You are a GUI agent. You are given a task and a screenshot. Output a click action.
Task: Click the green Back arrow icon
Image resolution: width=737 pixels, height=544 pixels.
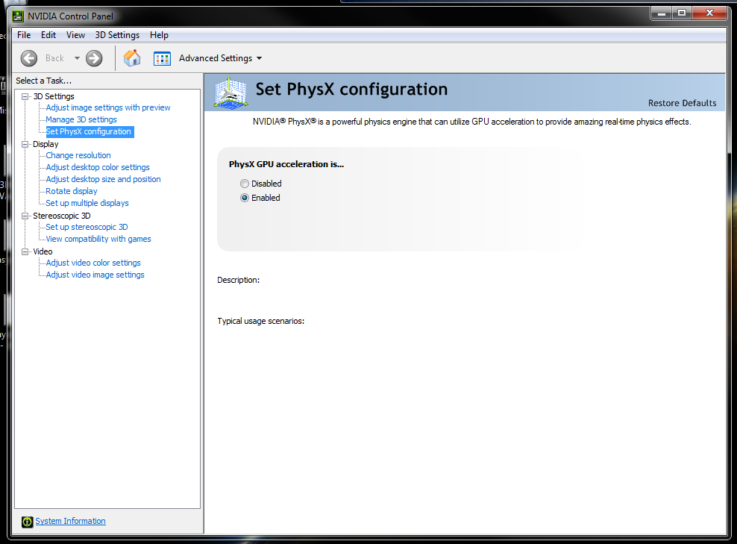[x=29, y=58]
